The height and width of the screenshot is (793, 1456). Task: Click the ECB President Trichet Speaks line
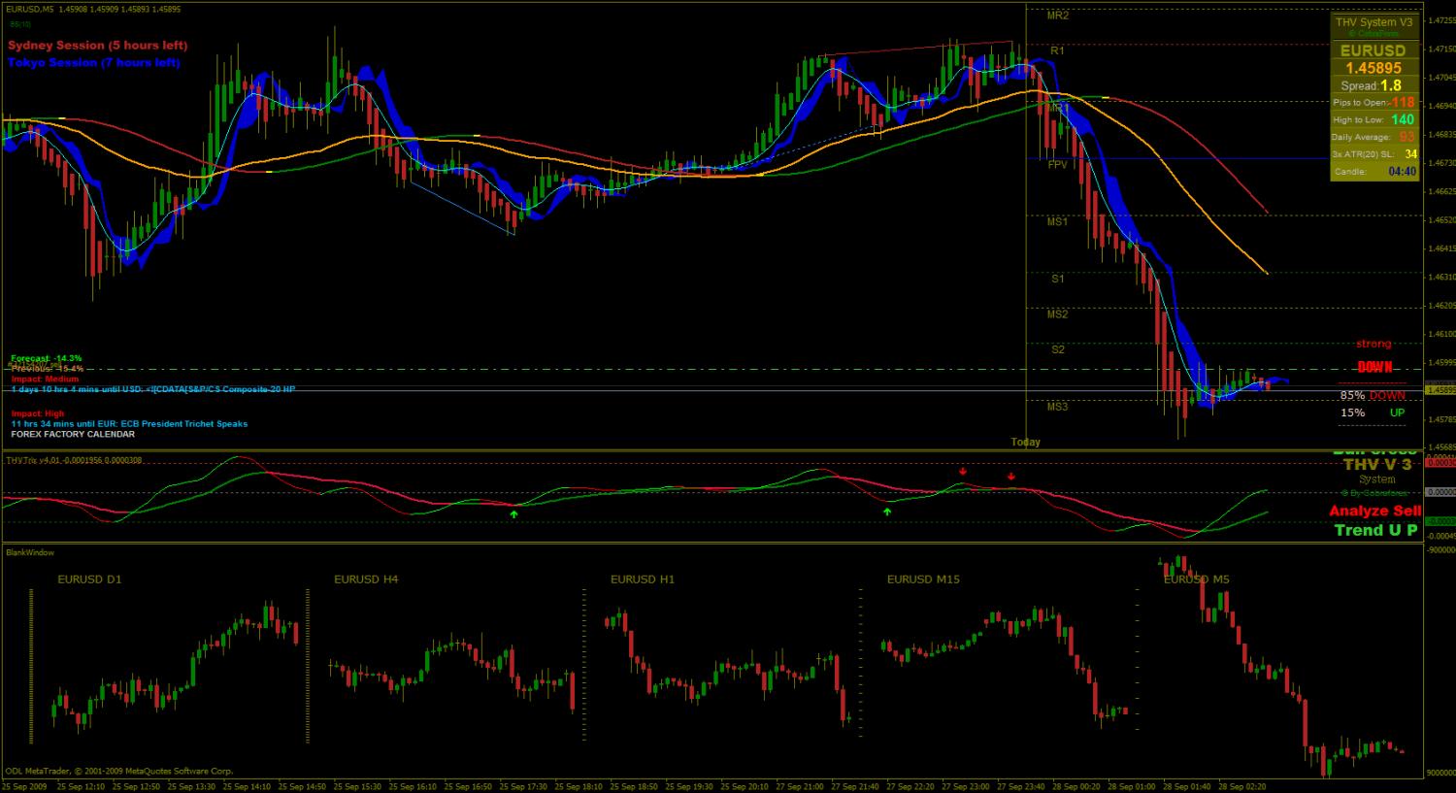(x=129, y=424)
